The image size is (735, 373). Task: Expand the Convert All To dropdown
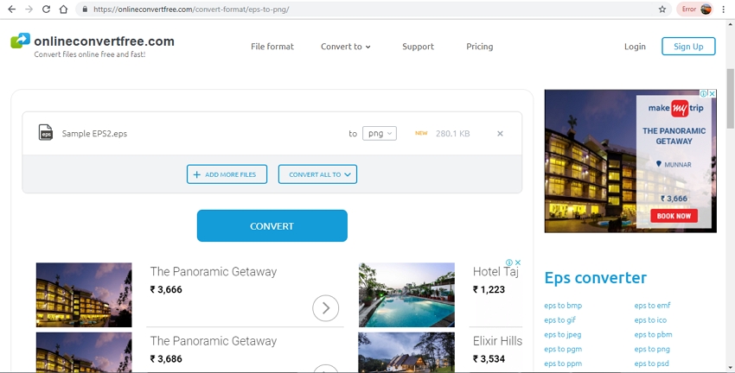coord(317,174)
